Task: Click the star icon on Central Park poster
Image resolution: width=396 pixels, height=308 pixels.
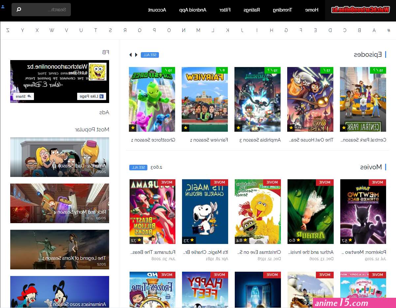Action: tap(344, 128)
